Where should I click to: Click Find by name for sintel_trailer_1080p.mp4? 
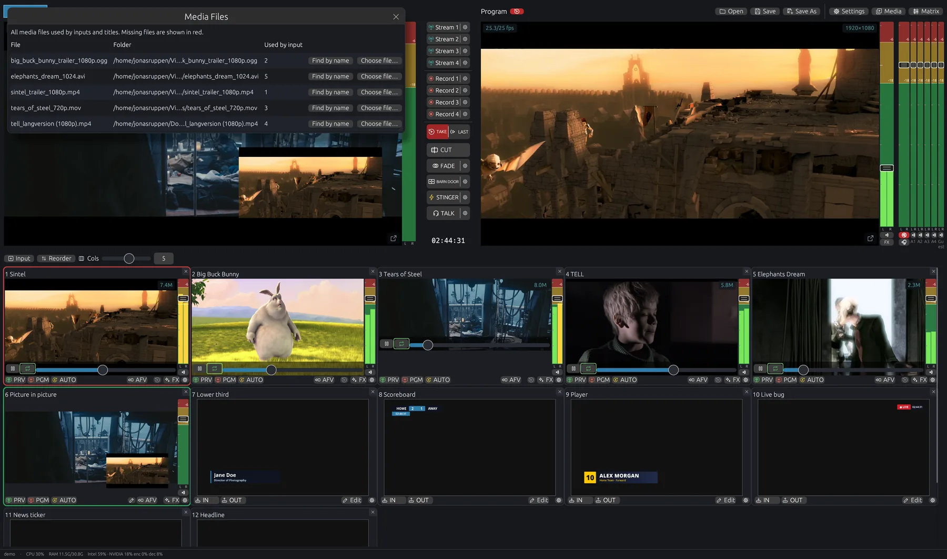coord(330,92)
